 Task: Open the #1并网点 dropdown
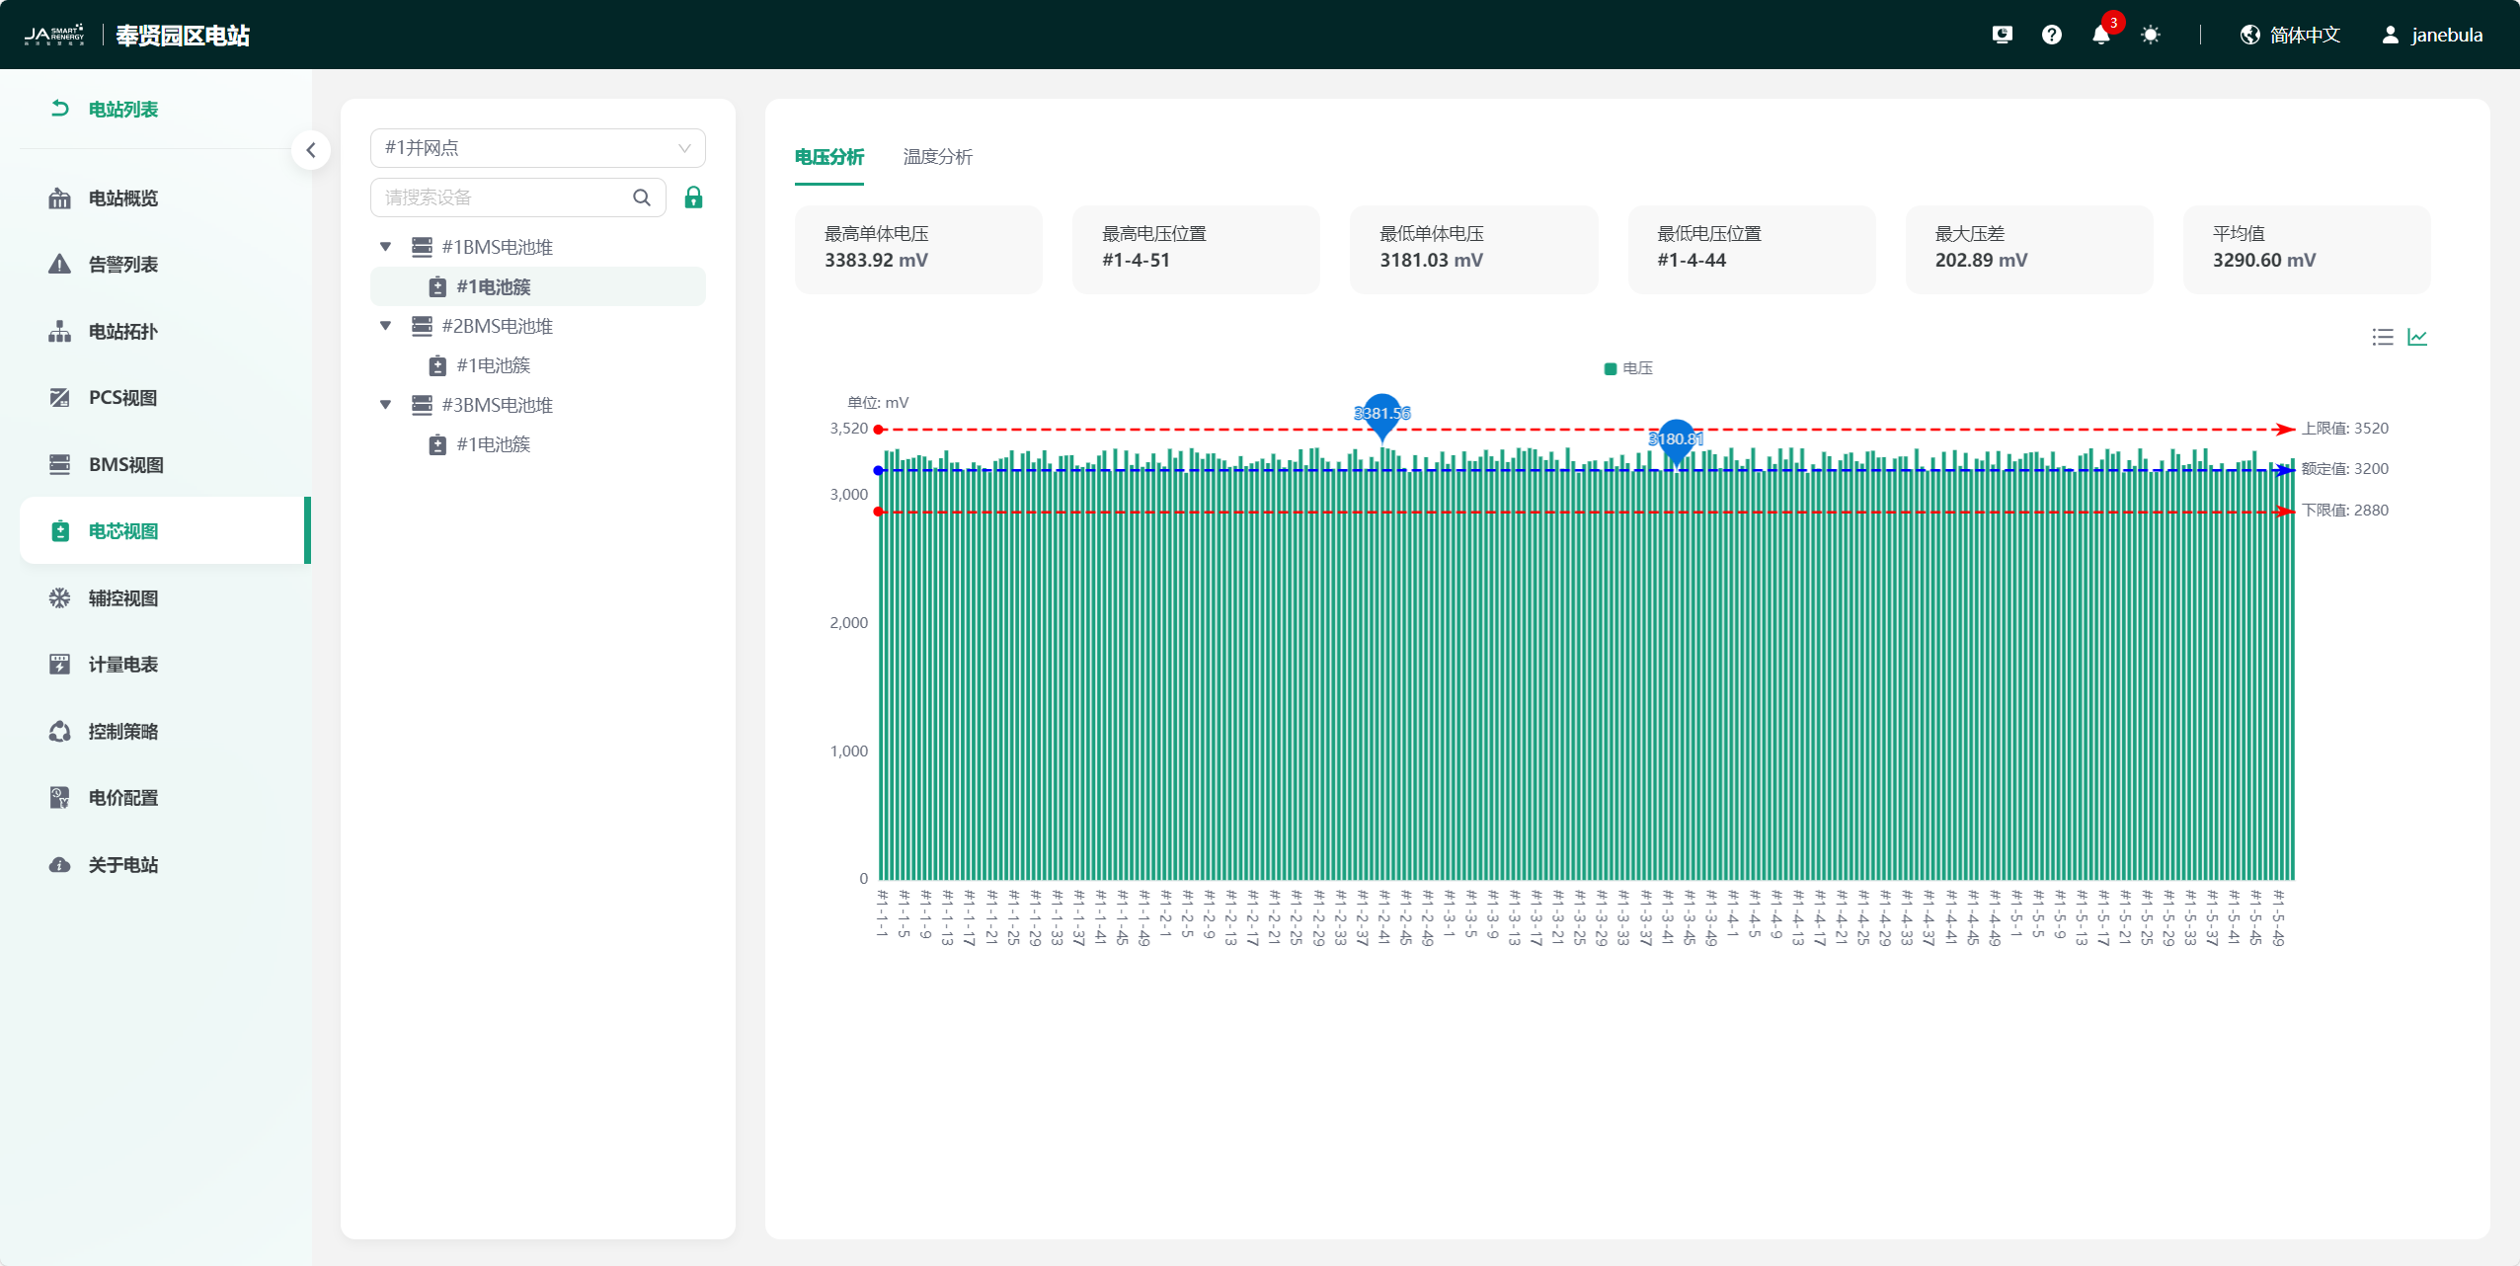[x=537, y=148]
